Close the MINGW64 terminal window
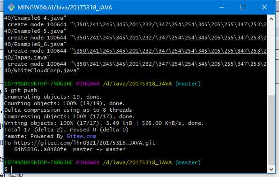This screenshot has width=279, height=177. pos(264,7)
